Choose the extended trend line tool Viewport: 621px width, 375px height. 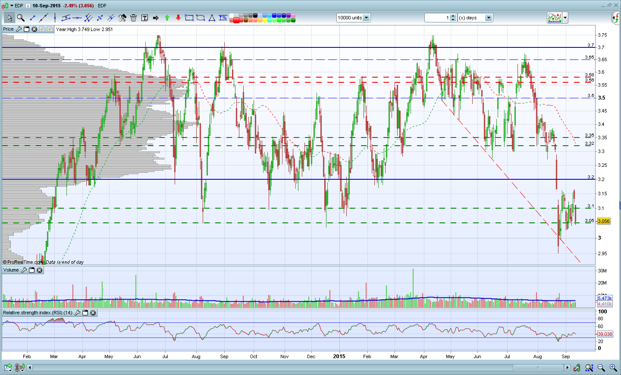click(44, 18)
